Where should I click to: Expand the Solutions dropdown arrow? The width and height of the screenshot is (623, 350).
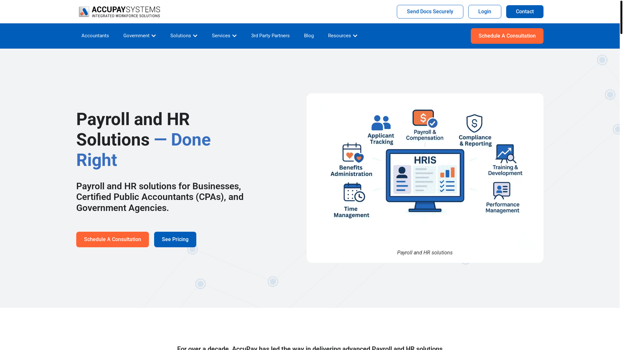[x=195, y=36]
